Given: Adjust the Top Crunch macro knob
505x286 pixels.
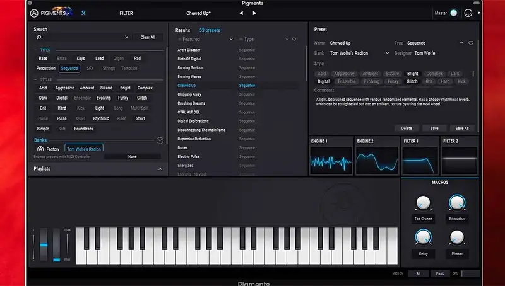Looking at the screenshot, I should pyautogui.click(x=423, y=203).
